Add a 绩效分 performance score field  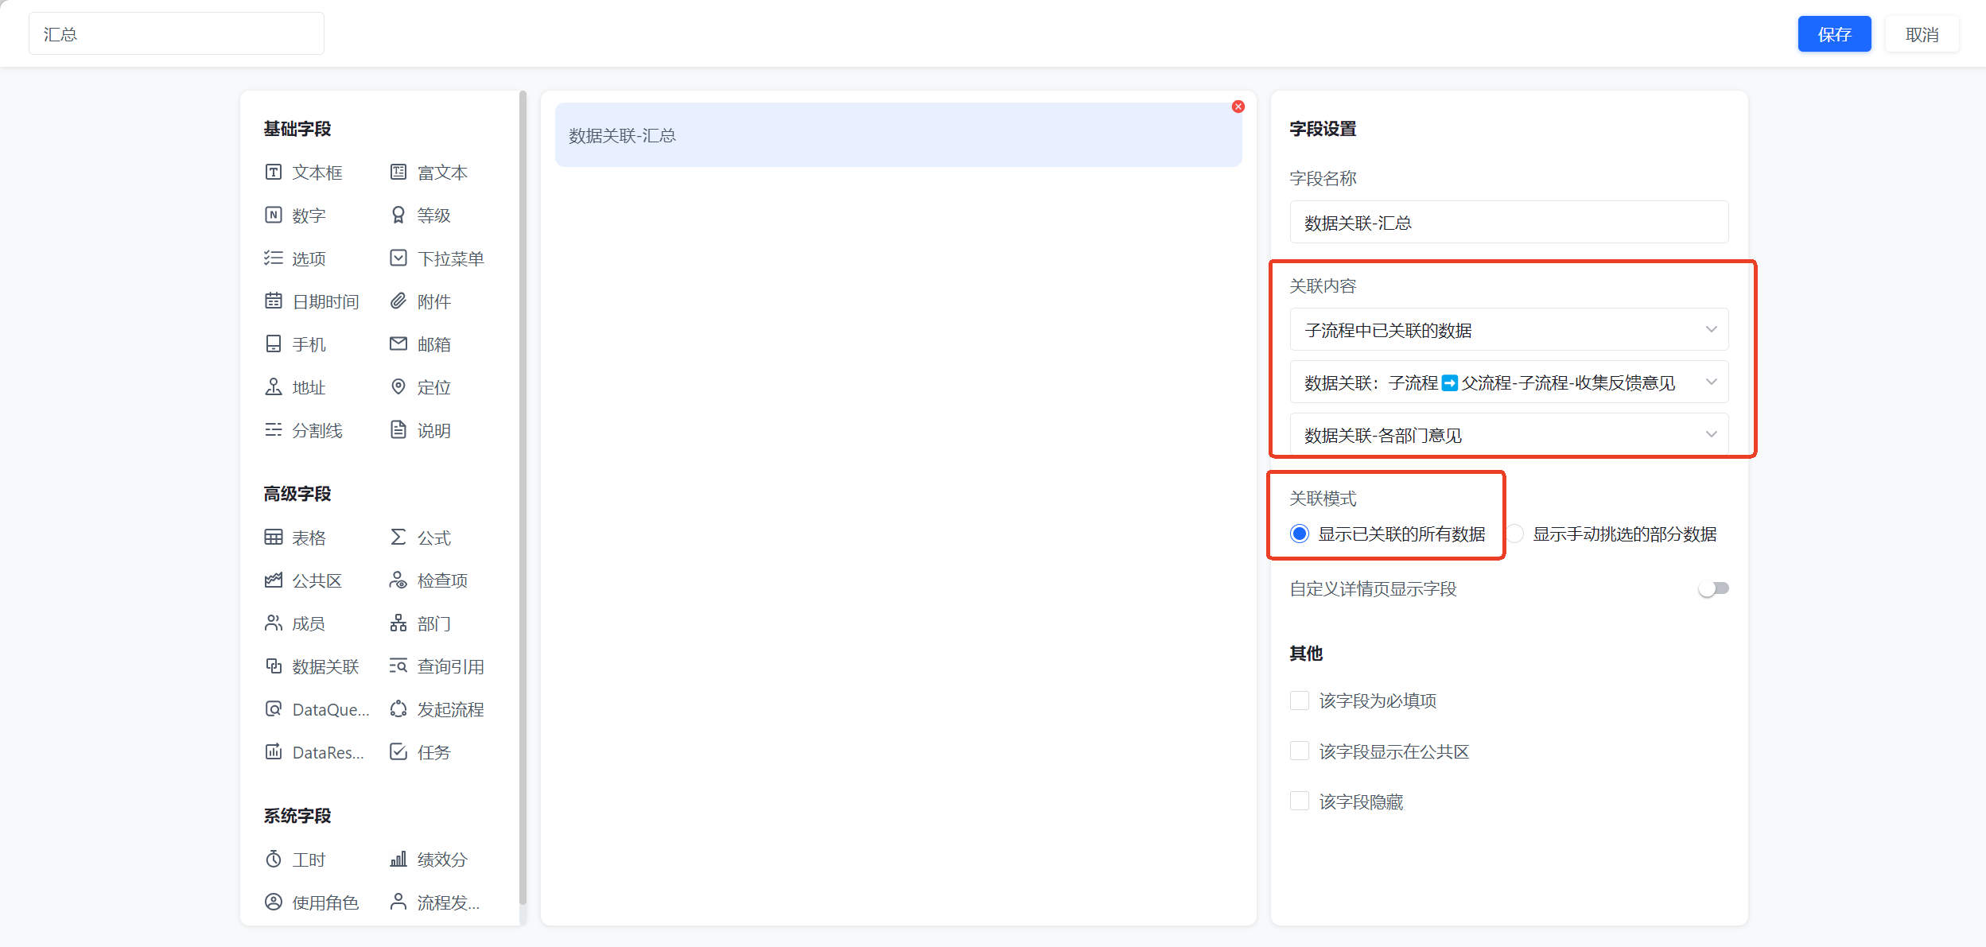tap(429, 860)
